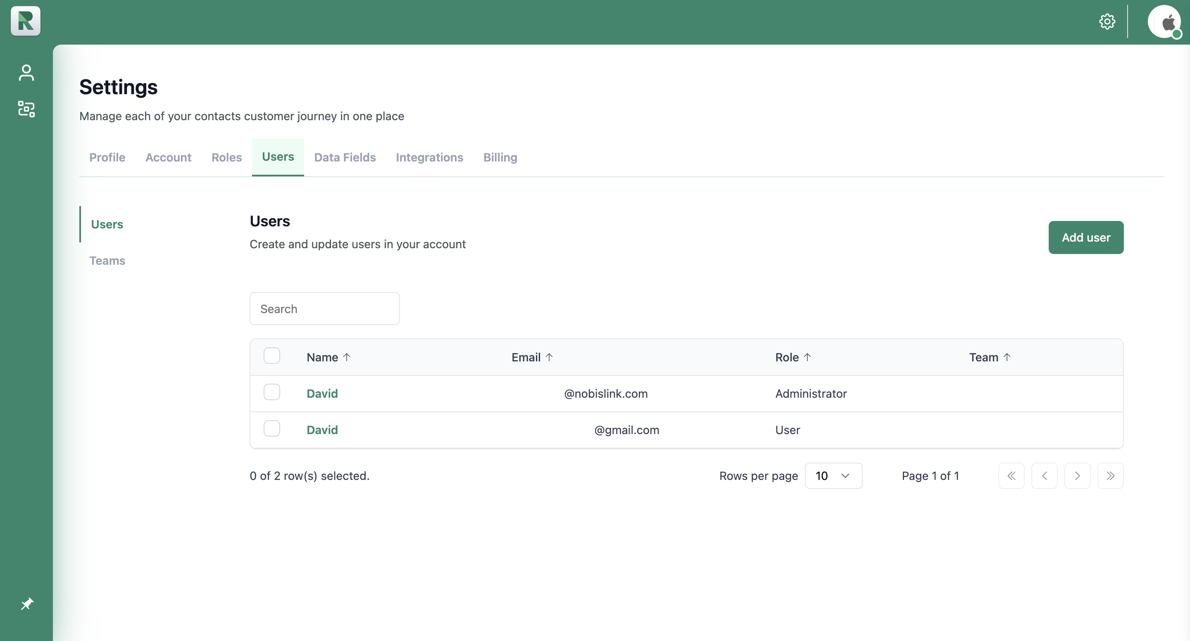Open the rows per page dropdown
The image size is (1190, 641).
833,476
